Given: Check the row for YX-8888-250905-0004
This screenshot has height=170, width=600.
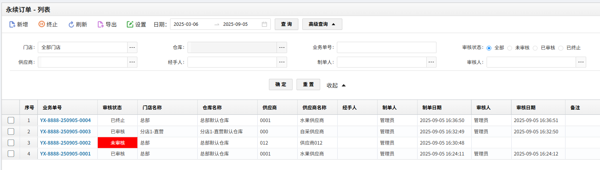Looking at the screenshot, I should click(x=11, y=120).
